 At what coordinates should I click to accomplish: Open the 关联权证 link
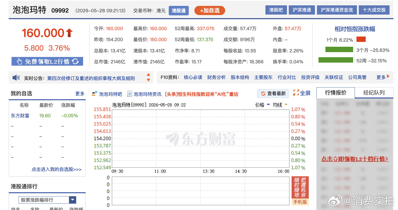(334, 77)
